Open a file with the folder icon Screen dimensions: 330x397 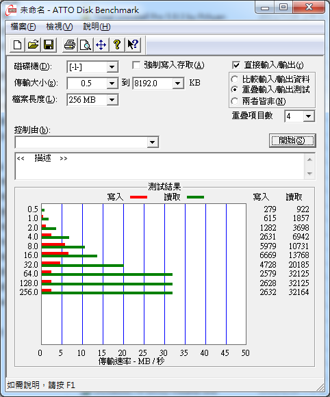coord(33,45)
